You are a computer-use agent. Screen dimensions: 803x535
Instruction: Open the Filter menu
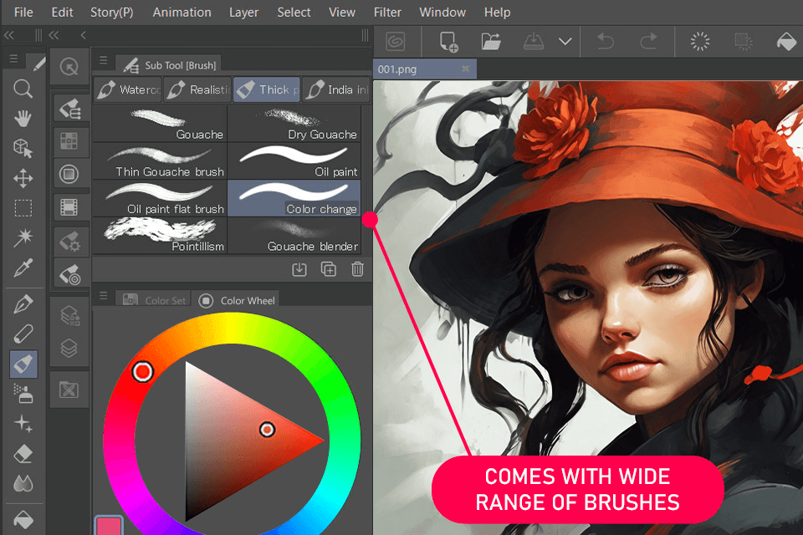[387, 13]
